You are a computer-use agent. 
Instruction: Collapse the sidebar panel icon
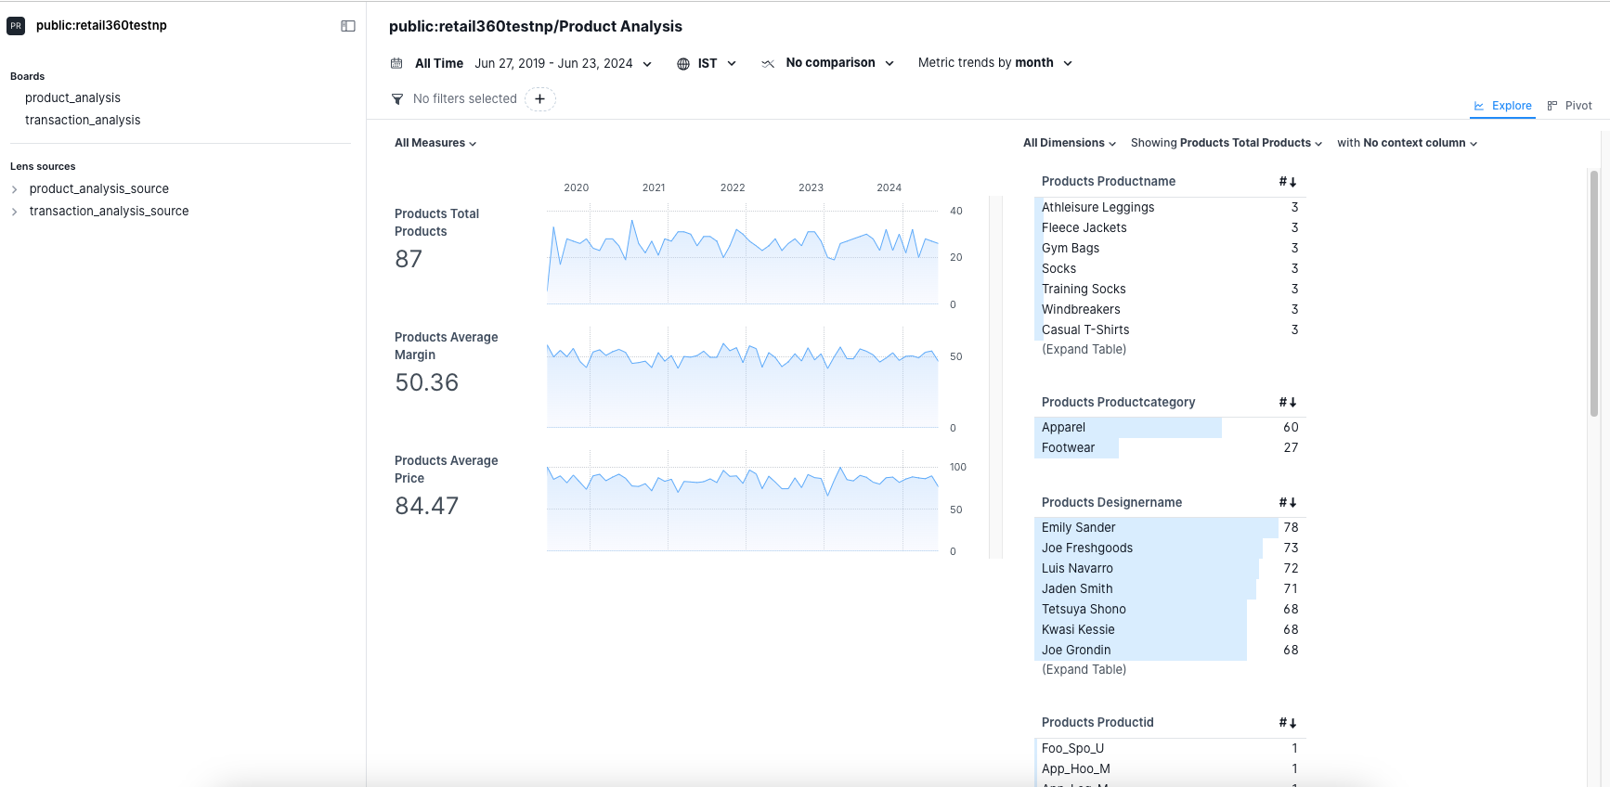point(348,26)
